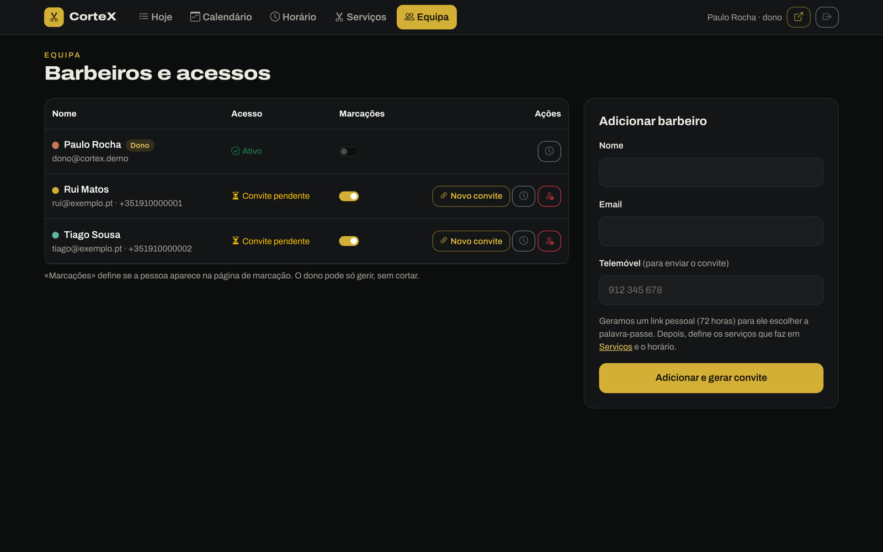Click the Rui Matos name
Screen dimensions: 883x552
click(x=86, y=189)
